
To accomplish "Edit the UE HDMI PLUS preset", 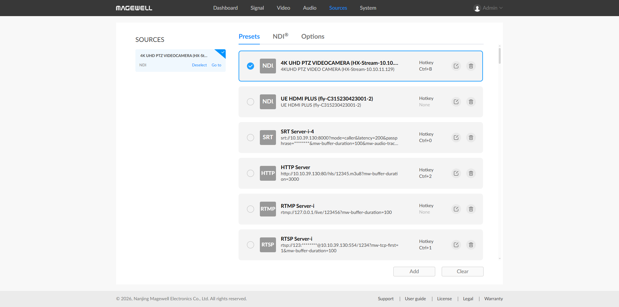I will coord(456,102).
